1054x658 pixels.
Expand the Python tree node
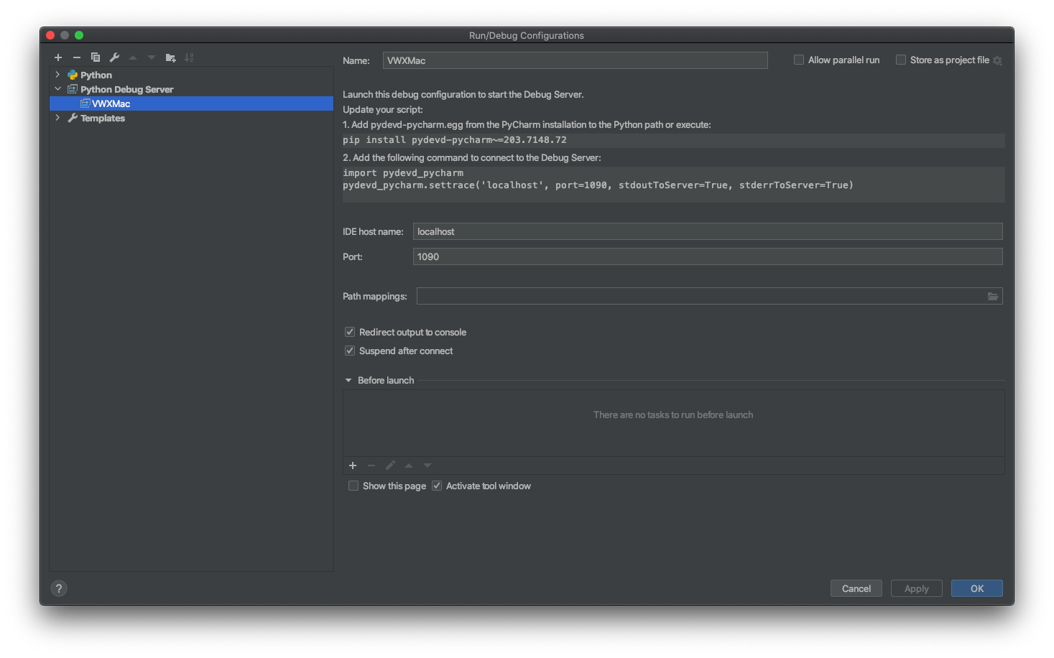[x=57, y=75]
